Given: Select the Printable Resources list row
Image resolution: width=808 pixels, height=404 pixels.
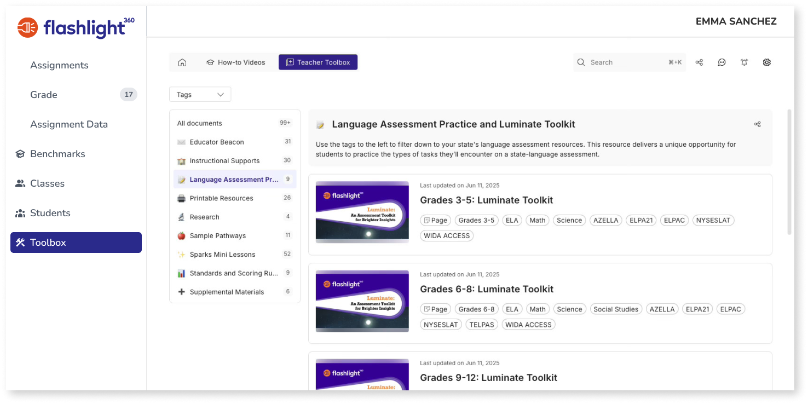Looking at the screenshot, I should (x=235, y=198).
